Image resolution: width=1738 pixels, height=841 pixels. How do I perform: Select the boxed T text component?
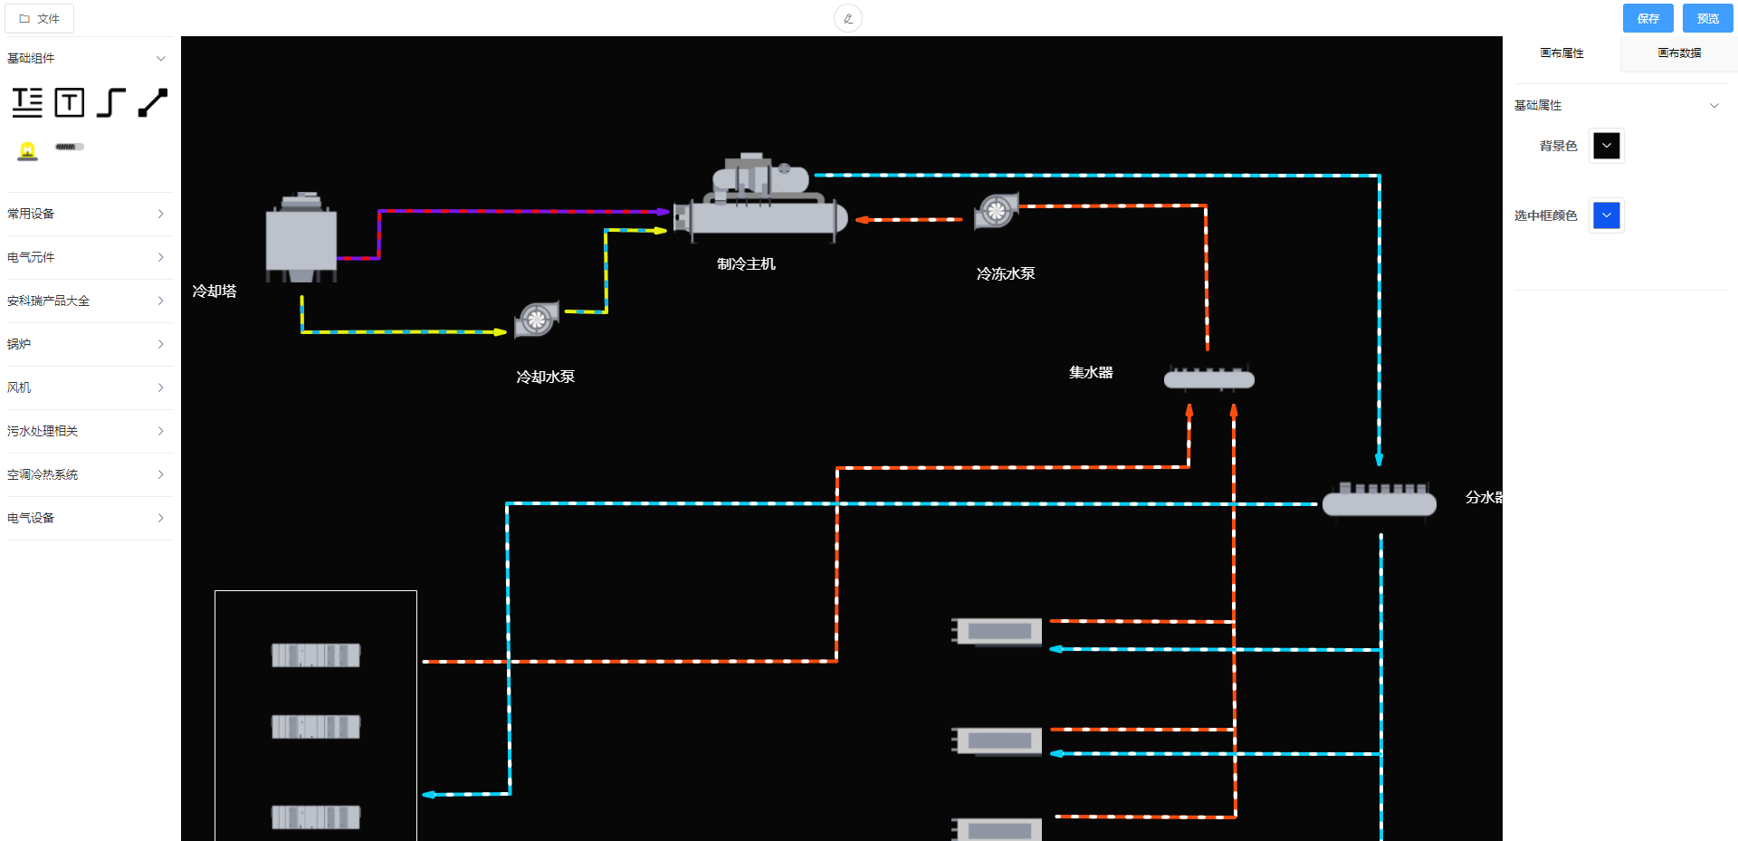70,103
